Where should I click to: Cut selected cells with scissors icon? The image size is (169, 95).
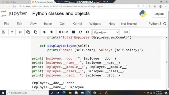[21, 32]
